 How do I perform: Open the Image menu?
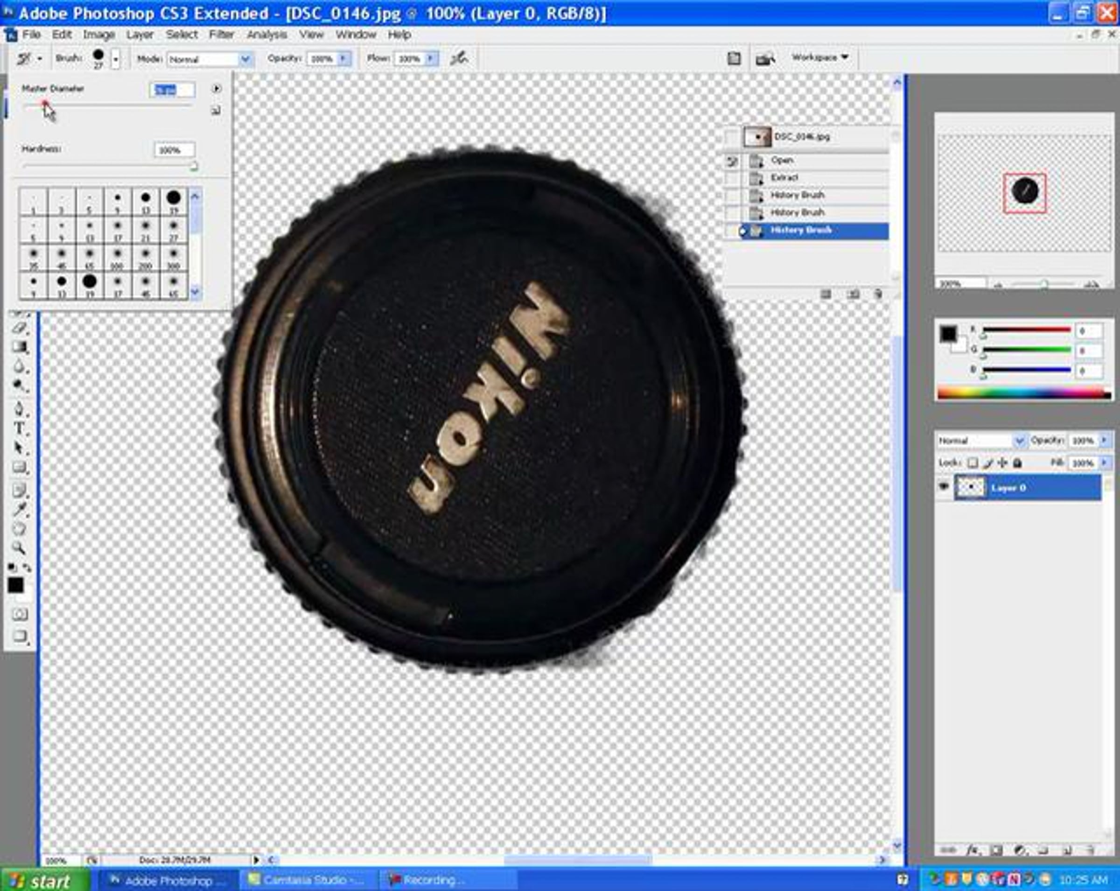pyautogui.click(x=99, y=35)
